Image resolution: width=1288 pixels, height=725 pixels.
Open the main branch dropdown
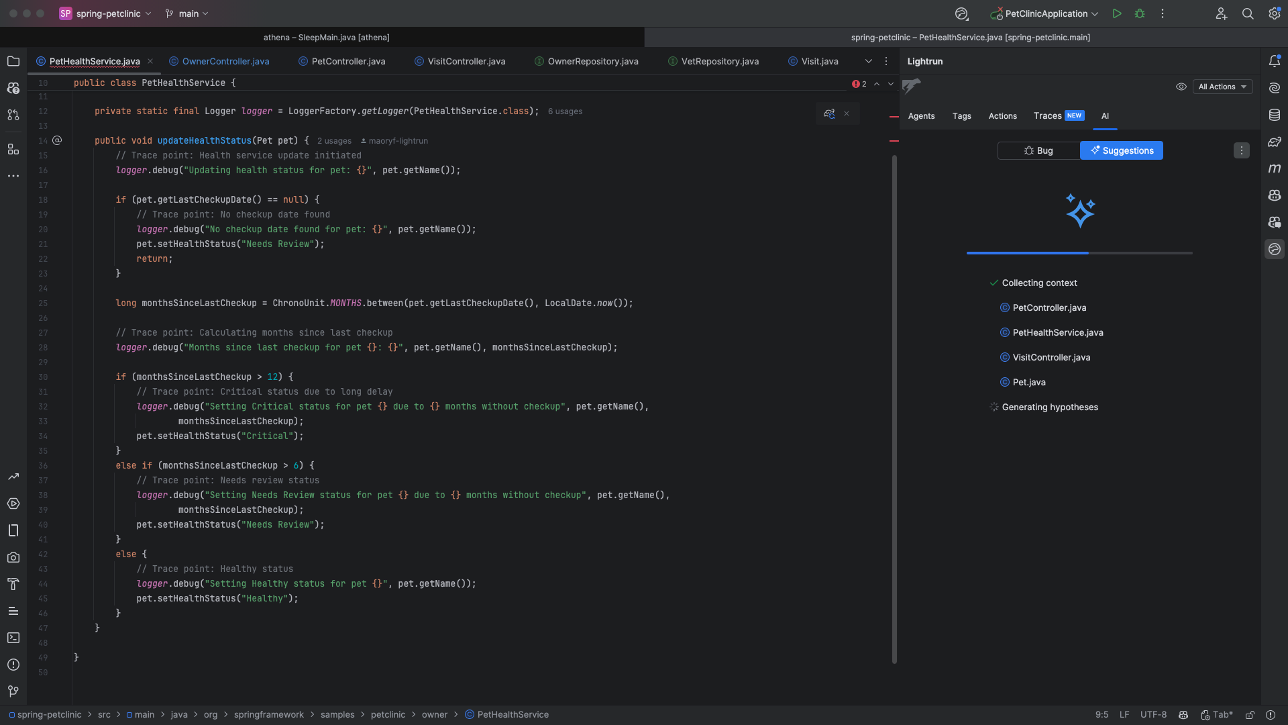[186, 13]
